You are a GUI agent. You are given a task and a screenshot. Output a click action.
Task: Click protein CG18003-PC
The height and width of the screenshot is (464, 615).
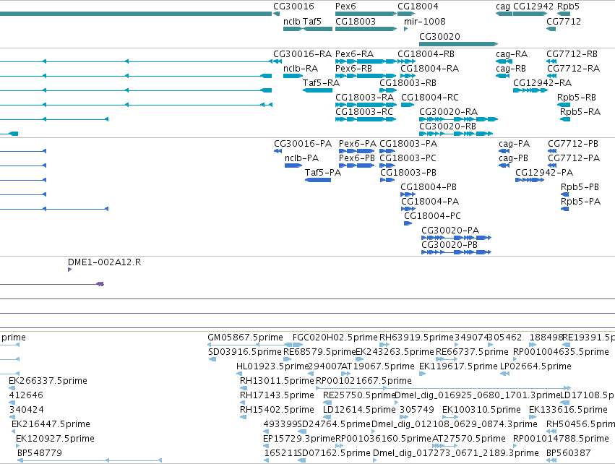coord(387,166)
